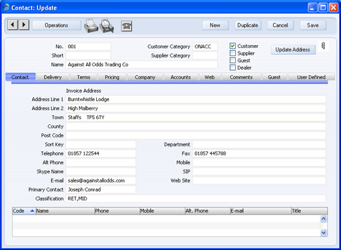Viewport: 341px width, 250px height.
Task: Click the Short code field
Action: (x=88, y=55)
